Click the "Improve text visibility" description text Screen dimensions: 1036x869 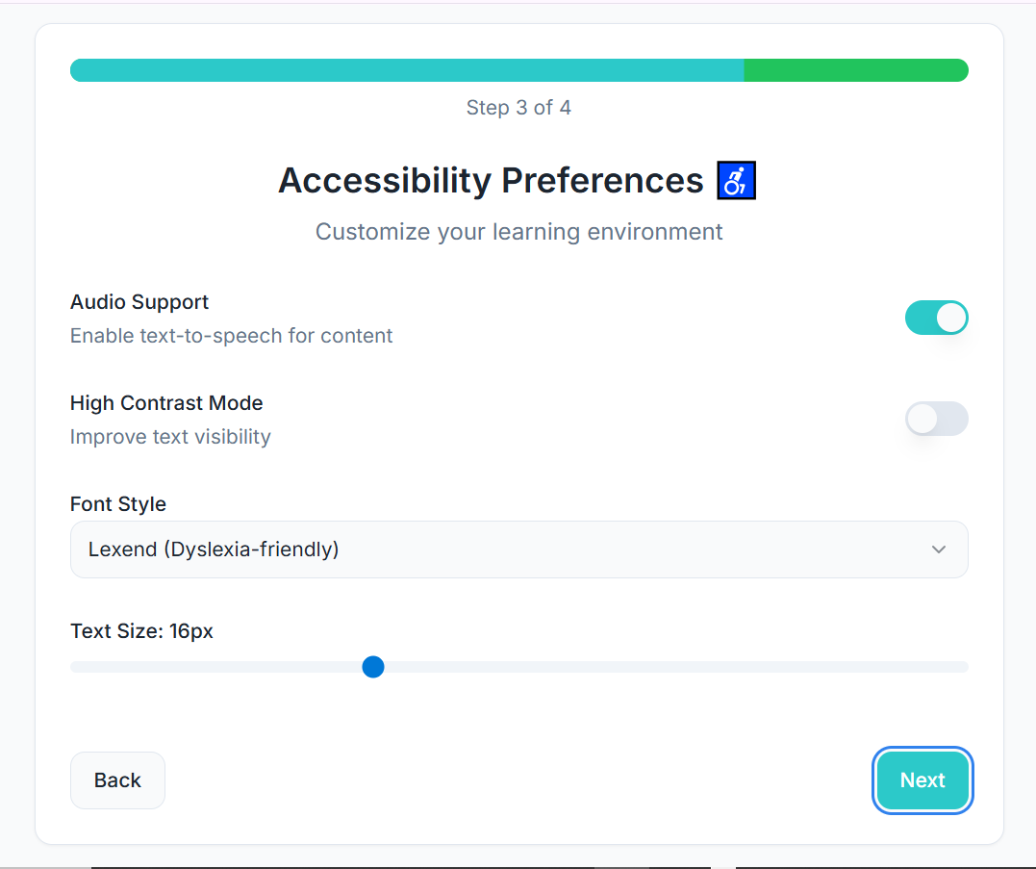[x=170, y=437]
